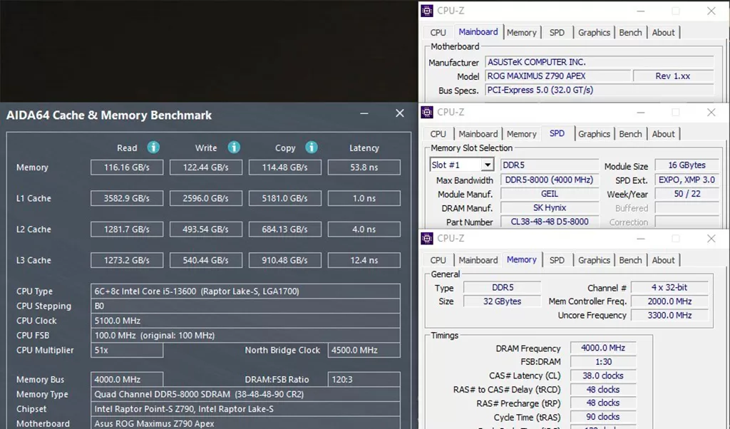Viewport: 730px width, 429px height.
Task: Click the Memory Latency 53.8 ns result field
Action: click(364, 167)
